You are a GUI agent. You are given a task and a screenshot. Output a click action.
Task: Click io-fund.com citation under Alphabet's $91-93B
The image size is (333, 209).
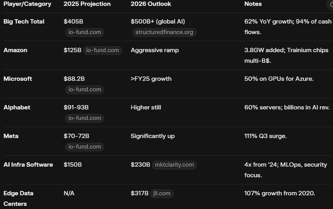pyautogui.click(x=84, y=118)
